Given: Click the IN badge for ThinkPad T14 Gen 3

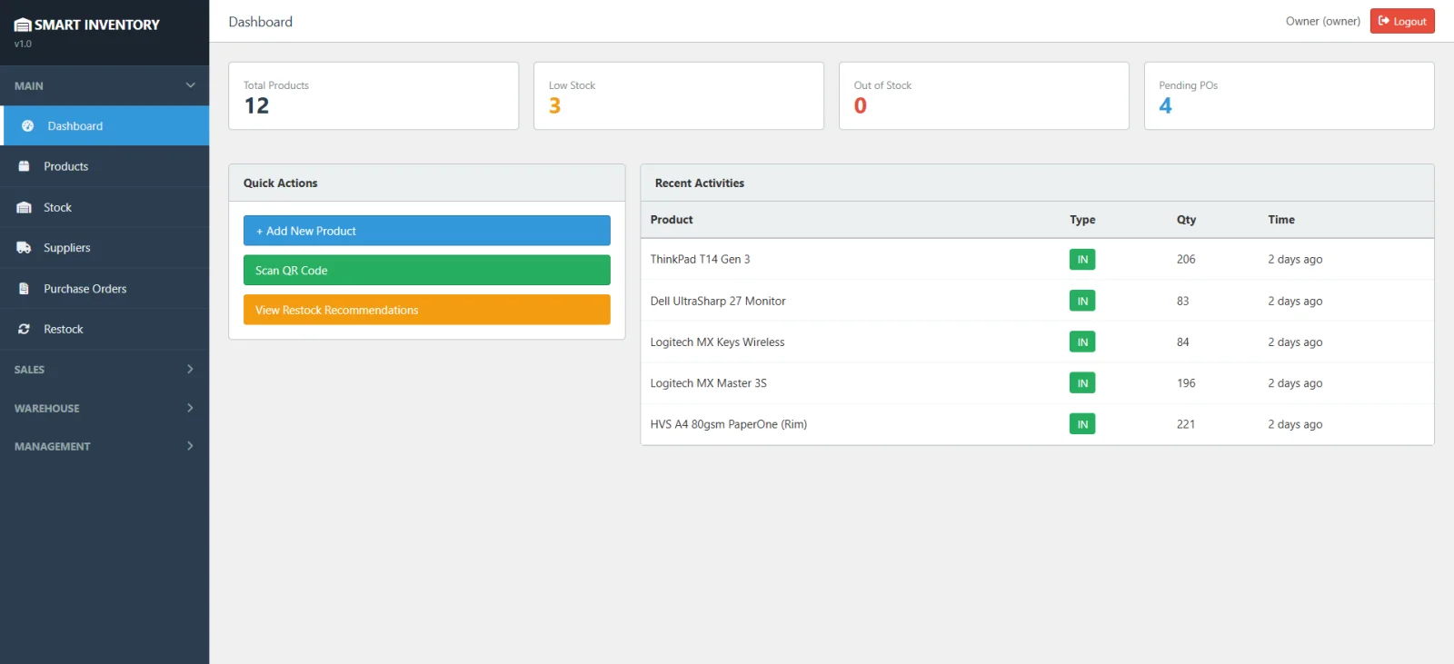Looking at the screenshot, I should pyautogui.click(x=1081, y=260).
